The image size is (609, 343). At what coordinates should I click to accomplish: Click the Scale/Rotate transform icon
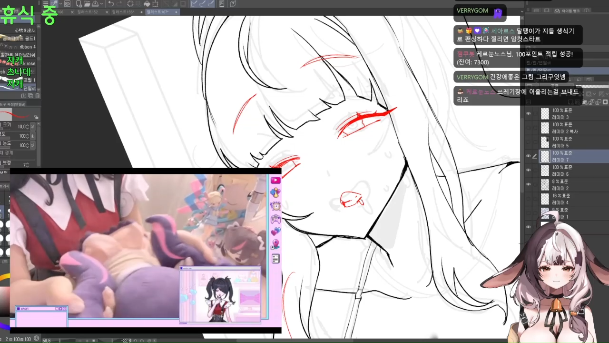tap(155, 3)
